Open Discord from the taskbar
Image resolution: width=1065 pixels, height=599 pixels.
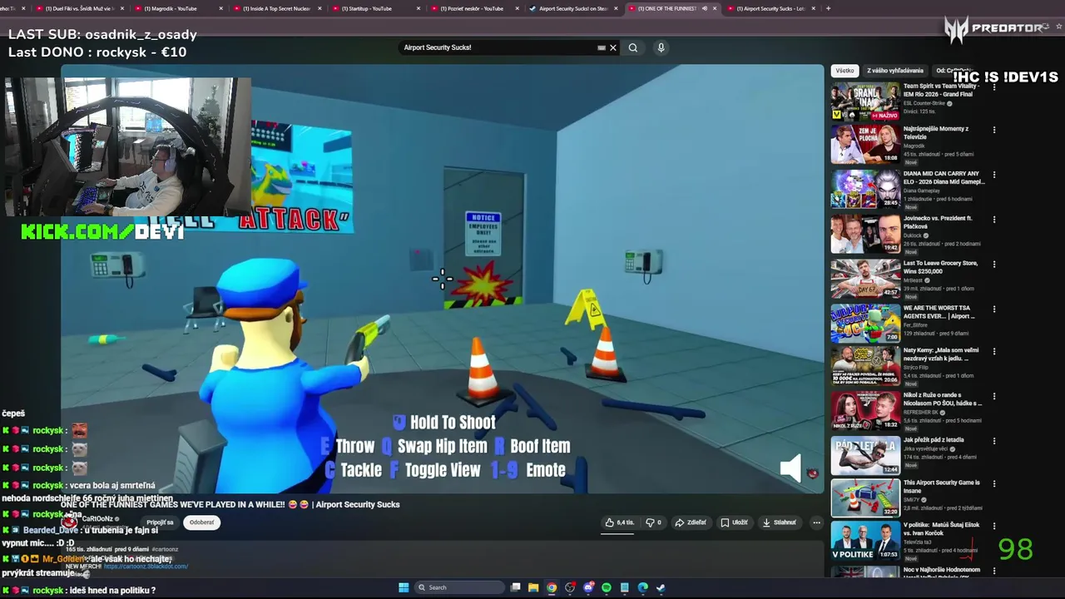[588, 587]
